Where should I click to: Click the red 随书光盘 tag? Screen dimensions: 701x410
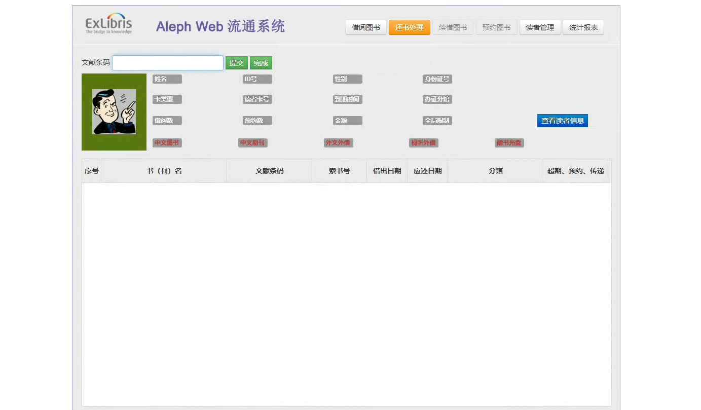pos(509,143)
